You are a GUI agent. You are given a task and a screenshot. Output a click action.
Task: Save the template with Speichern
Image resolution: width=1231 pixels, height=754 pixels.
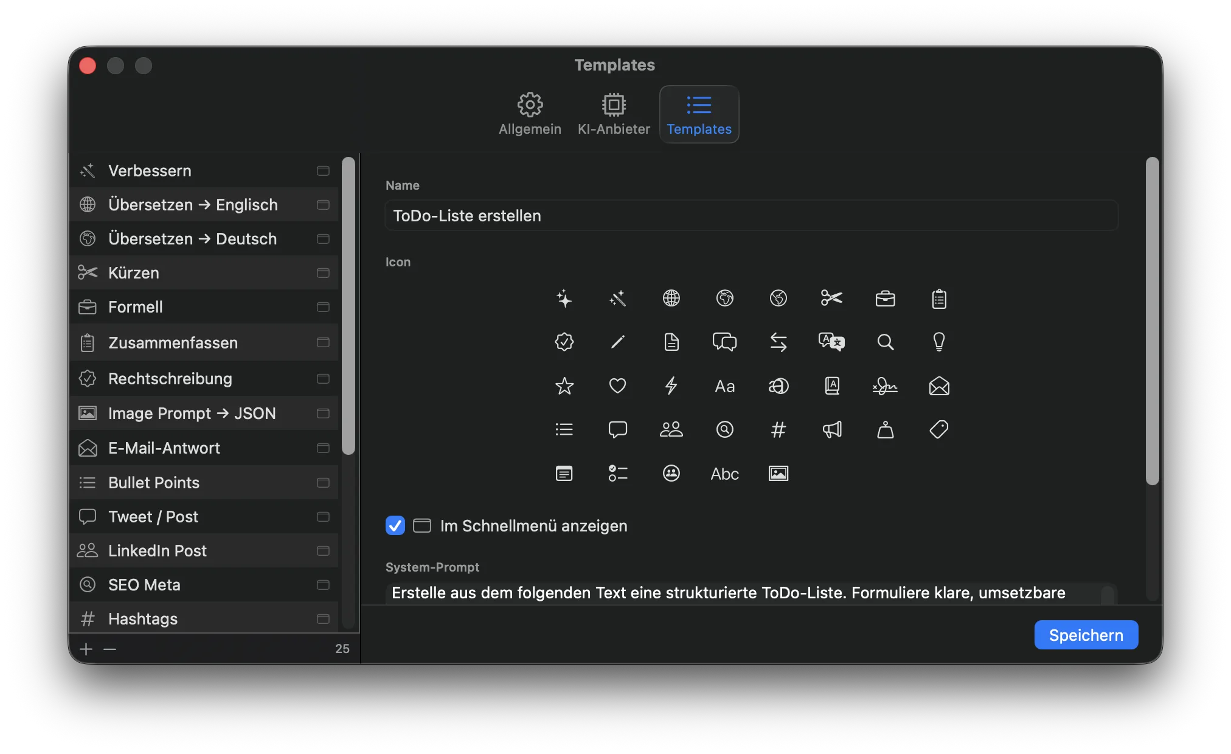(1086, 634)
